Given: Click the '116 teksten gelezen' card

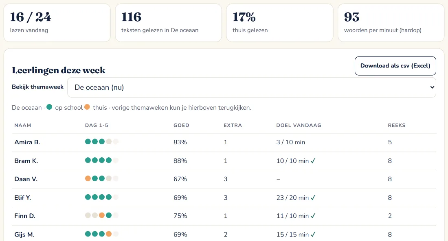Looking at the screenshot, I should (169, 23).
